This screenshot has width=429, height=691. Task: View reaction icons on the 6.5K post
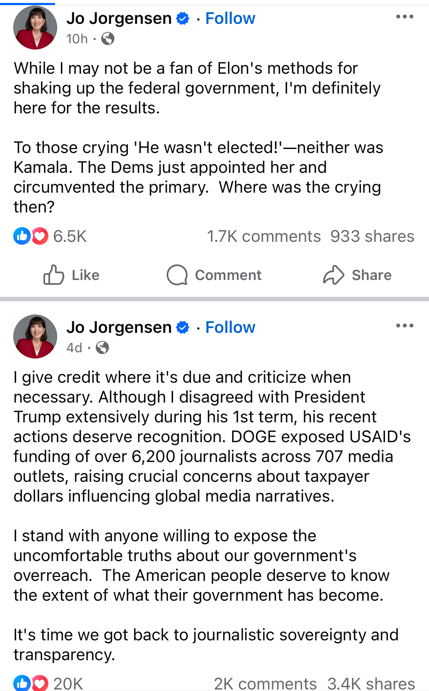click(x=31, y=236)
